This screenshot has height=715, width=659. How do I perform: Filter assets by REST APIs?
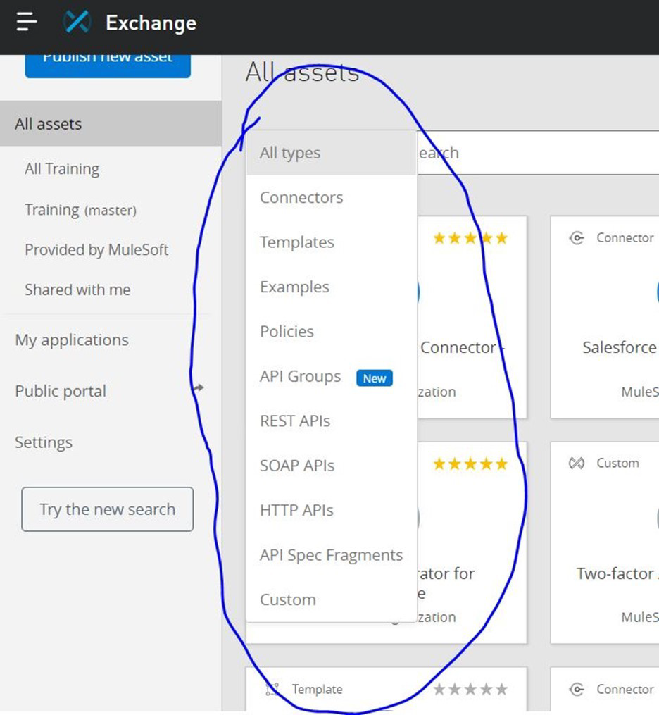(295, 421)
